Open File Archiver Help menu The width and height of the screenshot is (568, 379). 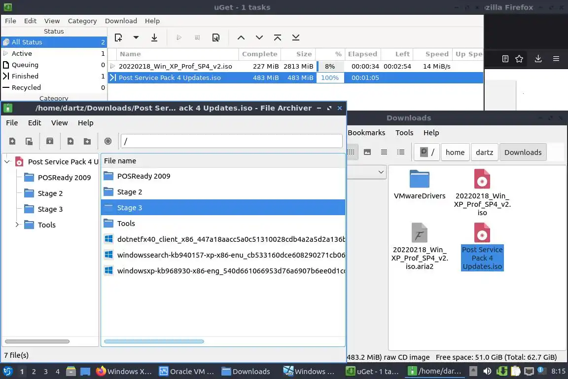[85, 123]
